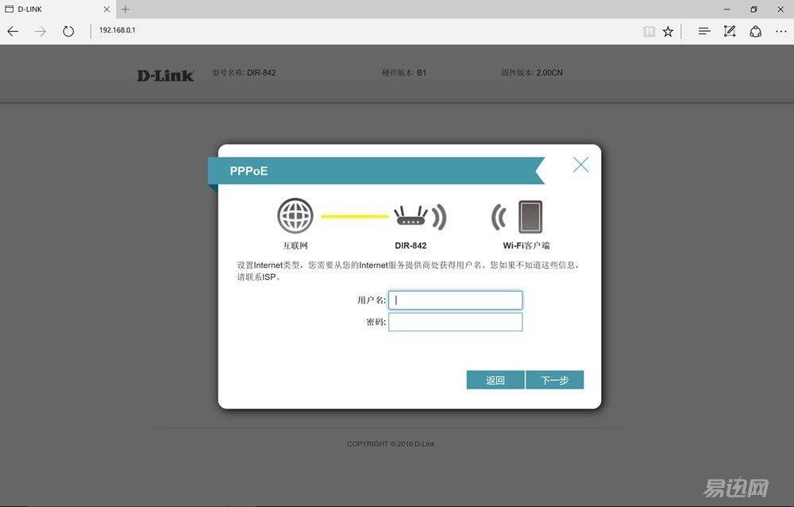Click the 互联网 label under globe
The height and width of the screenshot is (507, 794).
click(295, 246)
